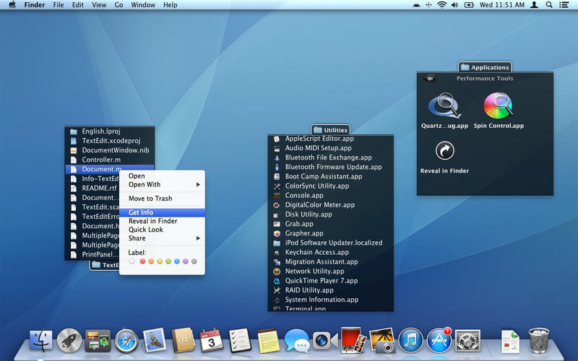
Task: Open the document stack icon in Dock
Action: [511, 341]
